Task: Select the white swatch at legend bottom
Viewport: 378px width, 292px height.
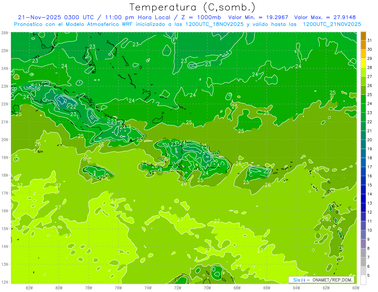Action: pyautogui.click(x=363, y=280)
